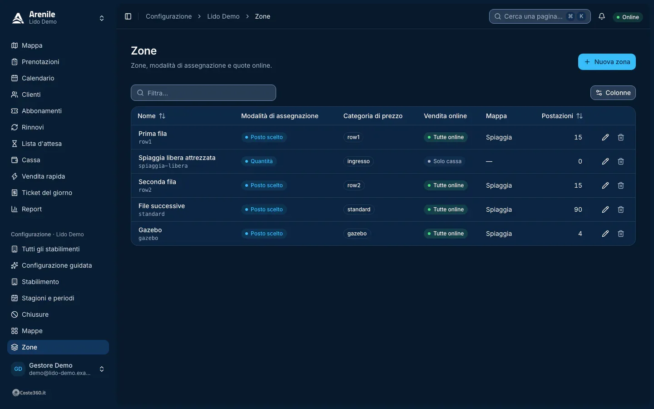
Task: Focus the Filtra filter field
Action: 203,93
